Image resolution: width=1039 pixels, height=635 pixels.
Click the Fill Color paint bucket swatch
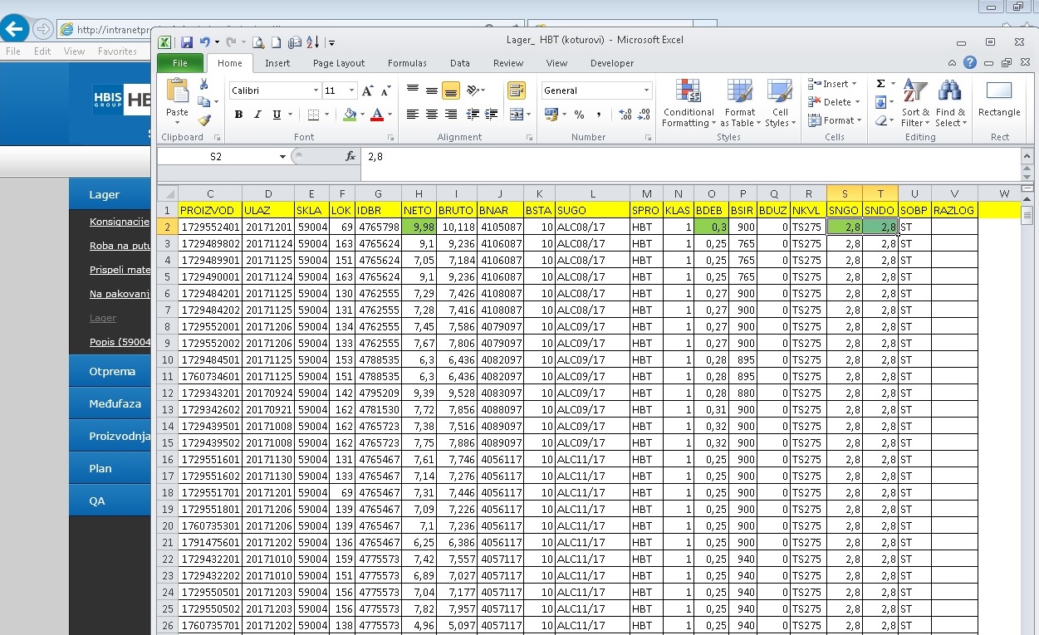click(350, 115)
